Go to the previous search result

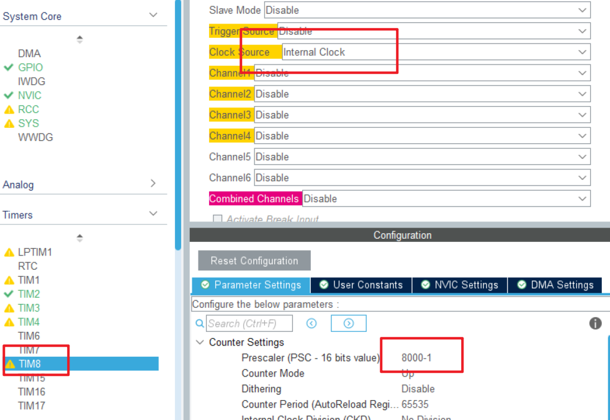click(312, 324)
